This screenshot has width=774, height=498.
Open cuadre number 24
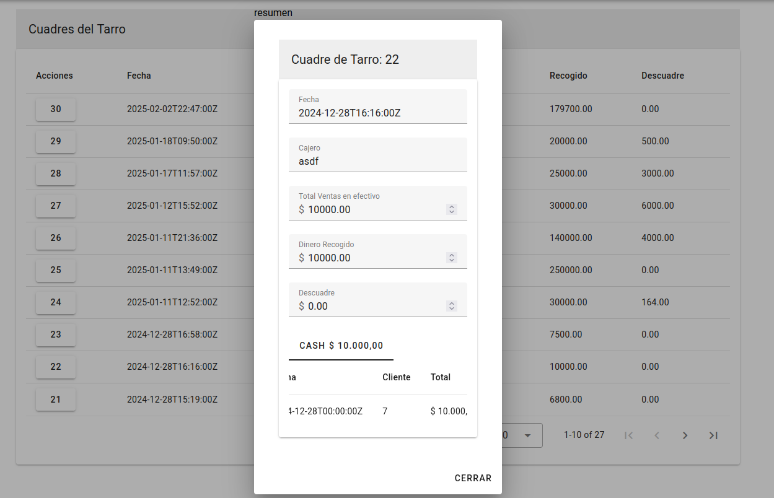[x=56, y=302]
